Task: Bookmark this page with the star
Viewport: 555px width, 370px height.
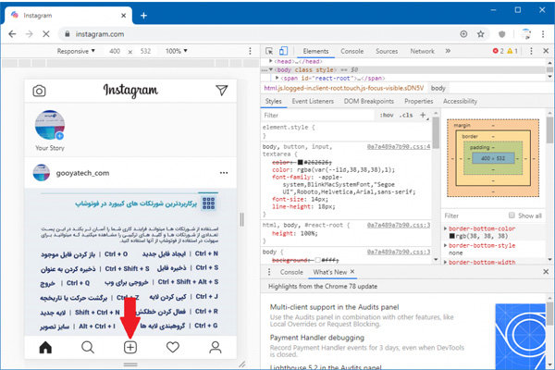Action: 480,34
